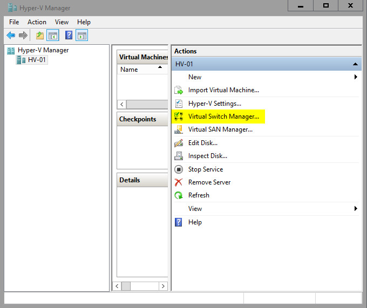Click the HV-01 server icon in tree
Screen dimensions: 367x308
tap(21, 60)
